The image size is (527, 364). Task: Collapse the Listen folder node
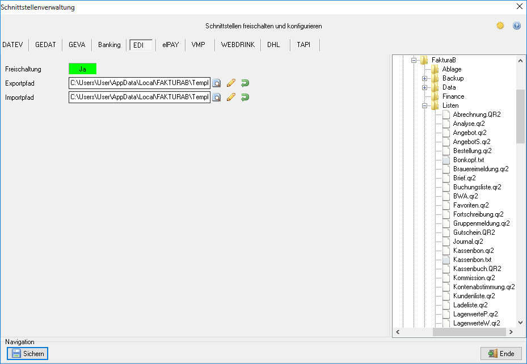tap(424, 106)
